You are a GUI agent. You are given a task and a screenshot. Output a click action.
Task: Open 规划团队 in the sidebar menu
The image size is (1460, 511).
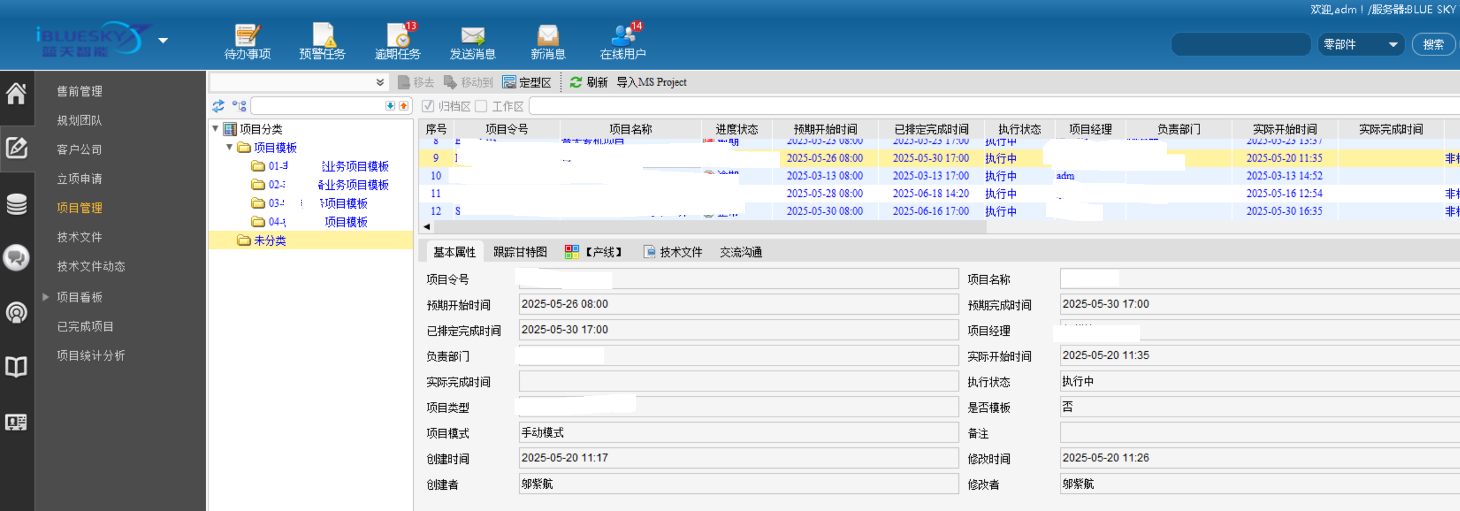click(80, 120)
